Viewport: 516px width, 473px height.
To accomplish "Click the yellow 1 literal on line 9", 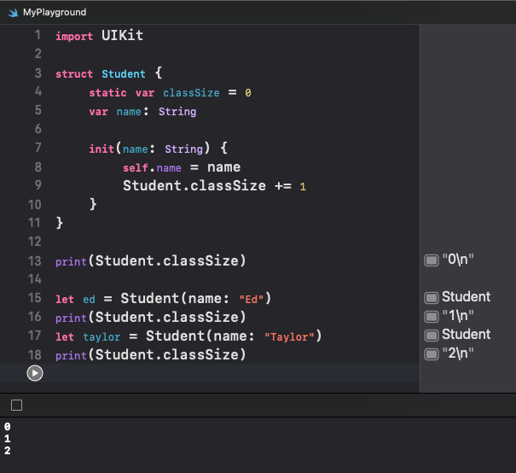I will [303, 187].
